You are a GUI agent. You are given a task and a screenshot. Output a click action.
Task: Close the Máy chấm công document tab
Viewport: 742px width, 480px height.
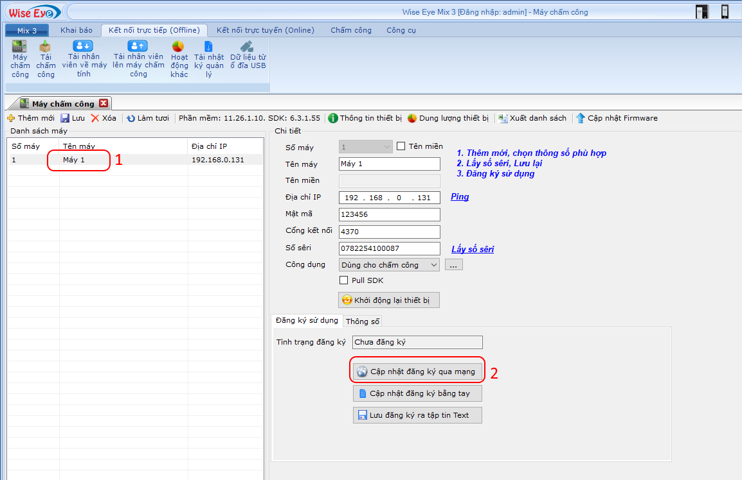point(104,103)
